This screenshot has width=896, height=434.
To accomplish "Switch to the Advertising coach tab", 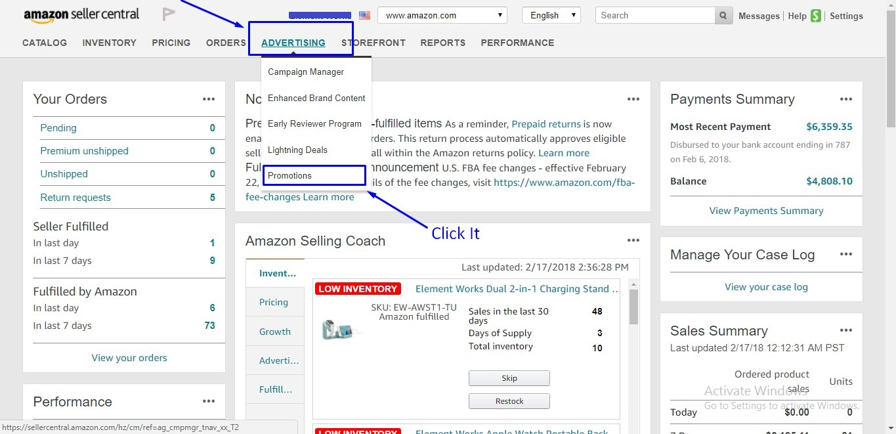I will [275, 360].
